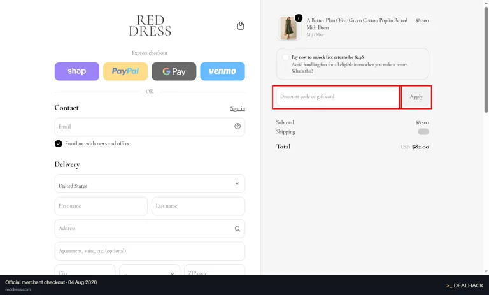Image resolution: width=489 pixels, height=295 pixels.
Task: Open the Sign in link
Action: (237, 108)
